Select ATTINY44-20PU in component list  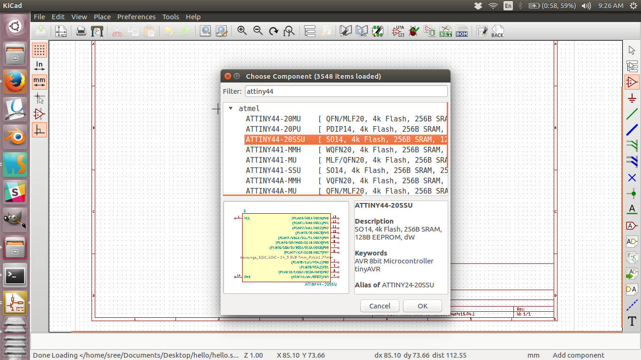point(346,129)
